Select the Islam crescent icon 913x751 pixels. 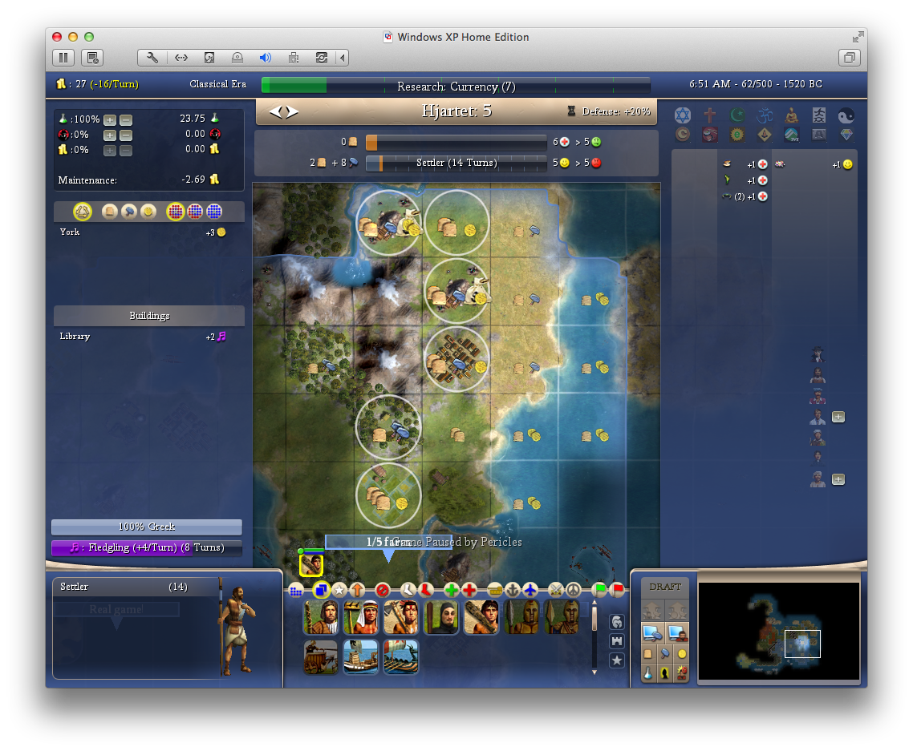(x=736, y=115)
